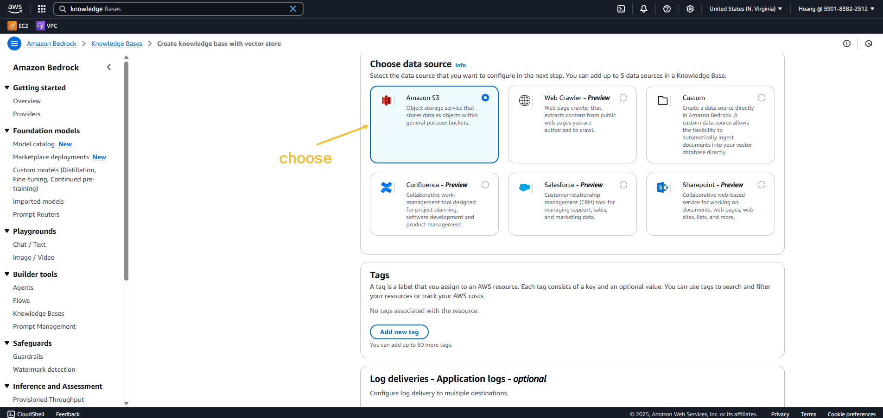Open the settings gear icon

pyautogui.click(x=690, y=9)
